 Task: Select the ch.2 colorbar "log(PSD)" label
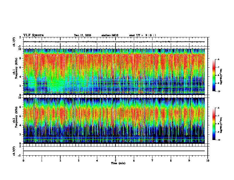pos(222,125)
